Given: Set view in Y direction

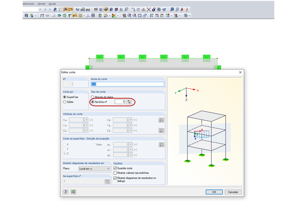Looking at the screenshot, I should [x=157, y=16].
